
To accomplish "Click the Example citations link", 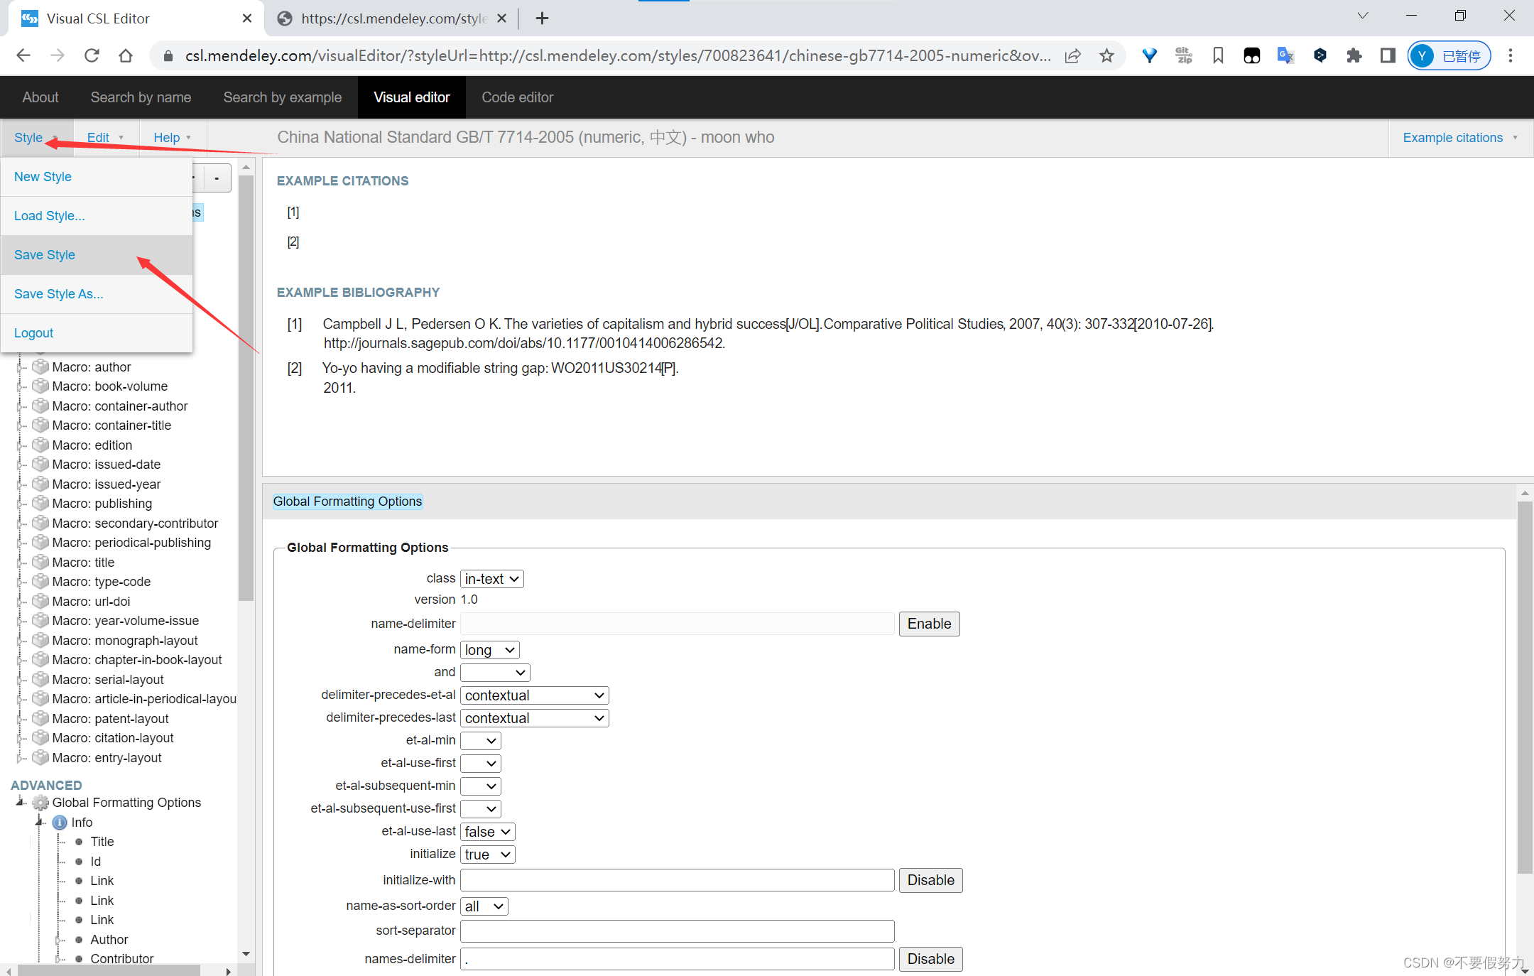I will pyautogui.click(x=1454, y=138).
